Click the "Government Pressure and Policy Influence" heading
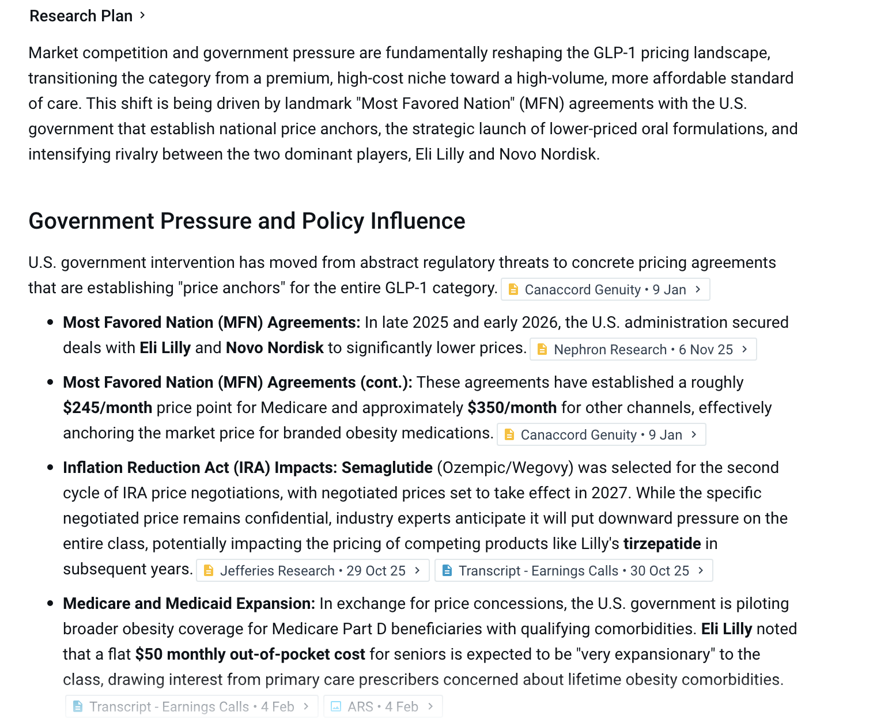Viewport: 892px width, 727px height. tap(247, 221)
